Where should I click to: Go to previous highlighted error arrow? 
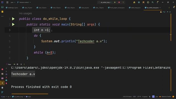167,12
